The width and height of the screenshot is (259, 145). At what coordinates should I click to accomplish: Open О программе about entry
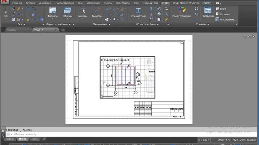226,19
